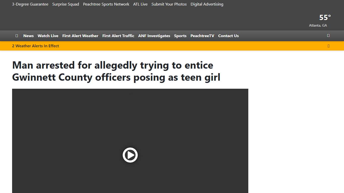Open the Sports section

point(180,36)
